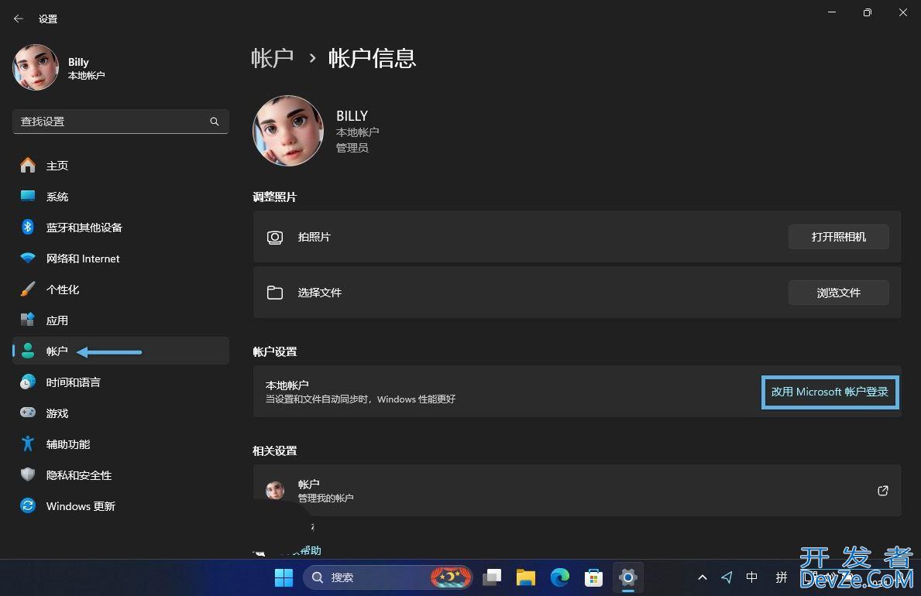Click the search magnifier icon in 查找设置
Image resolution: width=921 pixels, height=596 pixels.
(215, 122)
